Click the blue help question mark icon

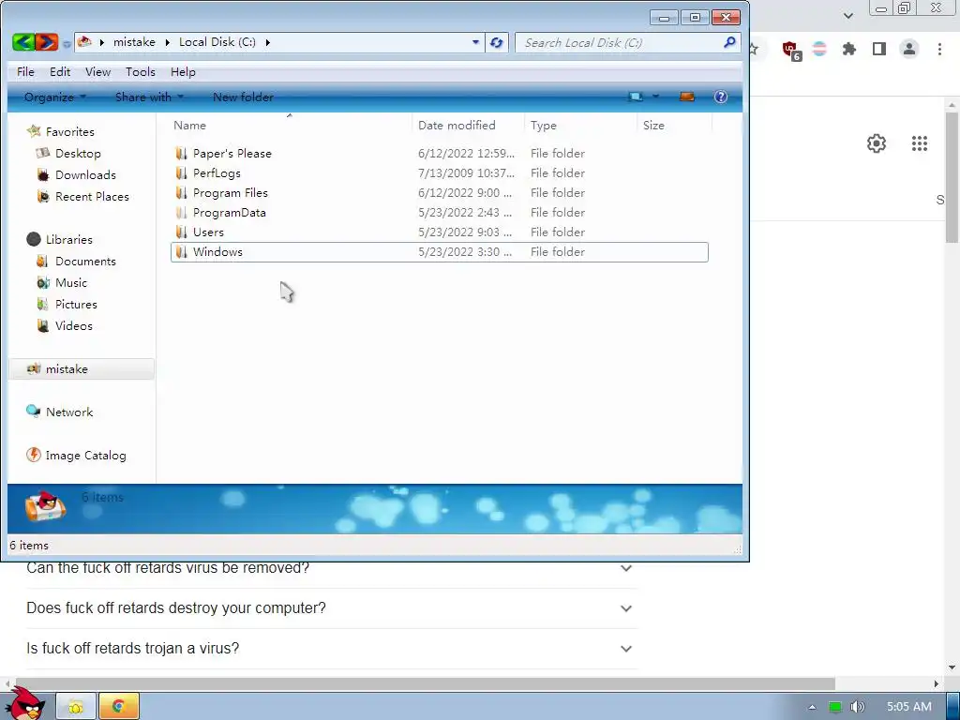click(721, 97)
